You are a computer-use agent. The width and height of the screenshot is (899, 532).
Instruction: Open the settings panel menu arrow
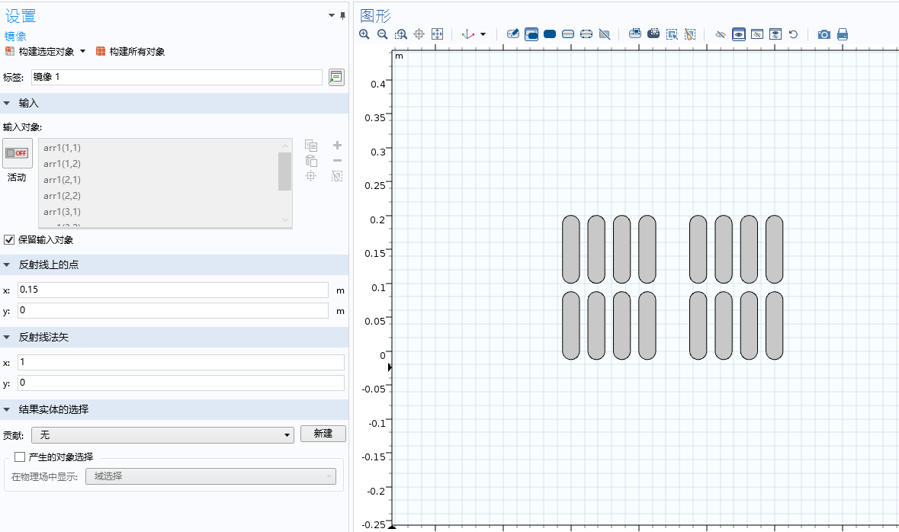pyautogui.click(x=332, y=15)
